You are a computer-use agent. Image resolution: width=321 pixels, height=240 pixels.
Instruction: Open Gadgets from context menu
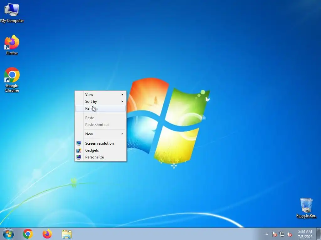101,150
